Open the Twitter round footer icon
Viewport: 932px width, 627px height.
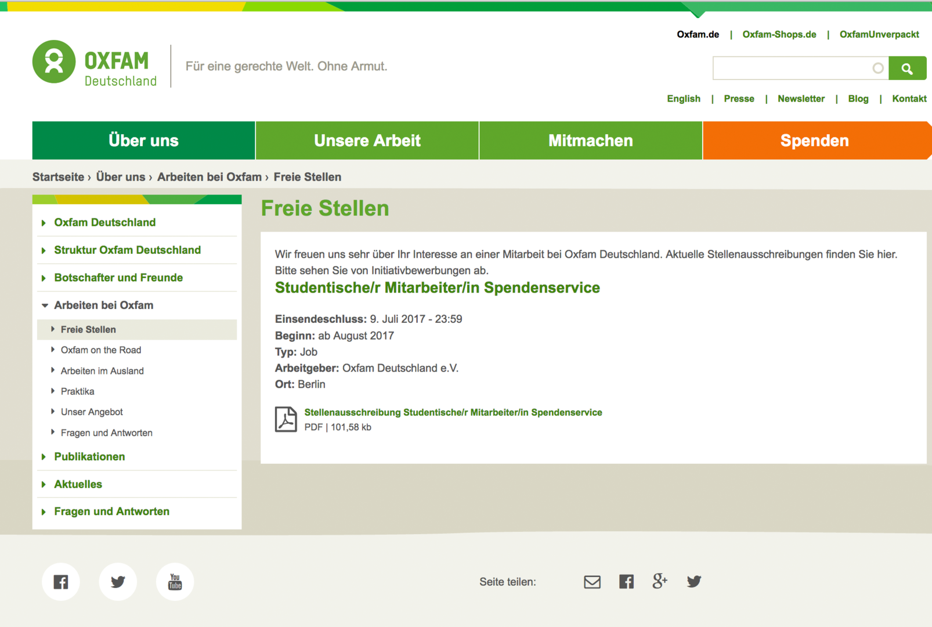[x=118, y=582]
